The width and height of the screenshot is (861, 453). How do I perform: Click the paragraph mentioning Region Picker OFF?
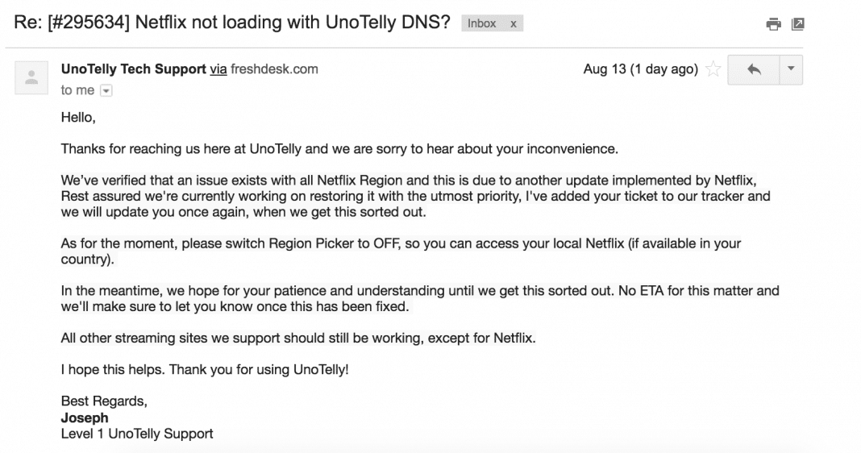coord(401,251)
